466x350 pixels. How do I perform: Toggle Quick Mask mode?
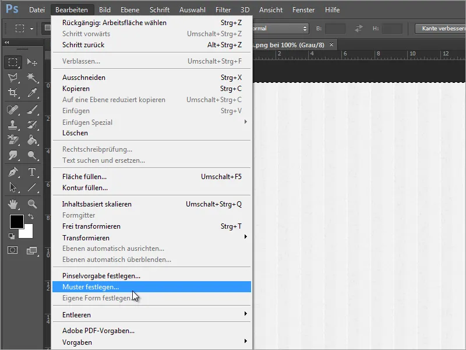(x=12, y=250)
